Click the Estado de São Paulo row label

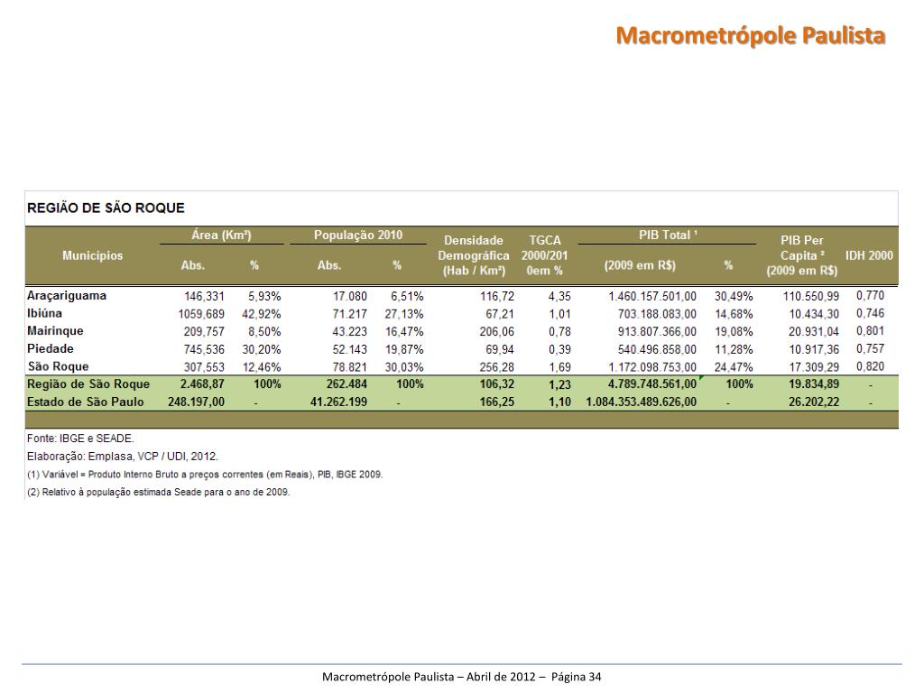[86, 402]
